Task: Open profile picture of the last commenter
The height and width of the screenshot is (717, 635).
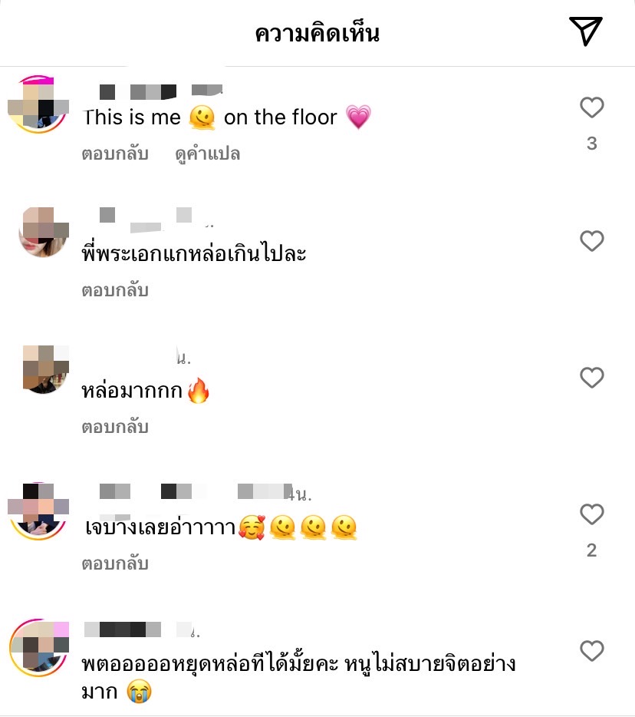Action: point(39,647)
